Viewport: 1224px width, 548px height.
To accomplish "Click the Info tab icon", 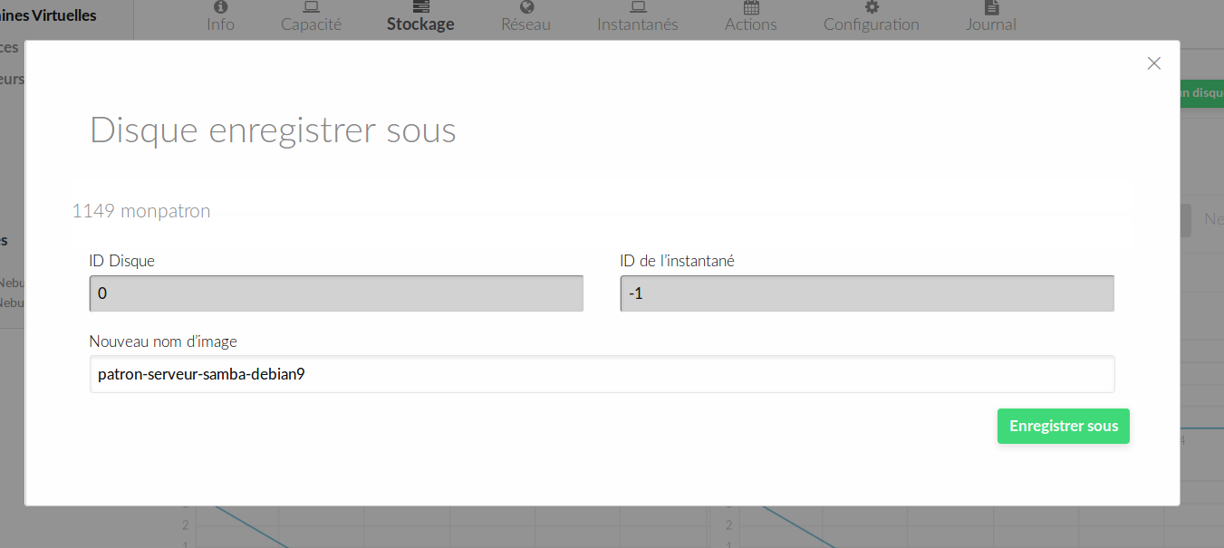I will click(220, 7).
